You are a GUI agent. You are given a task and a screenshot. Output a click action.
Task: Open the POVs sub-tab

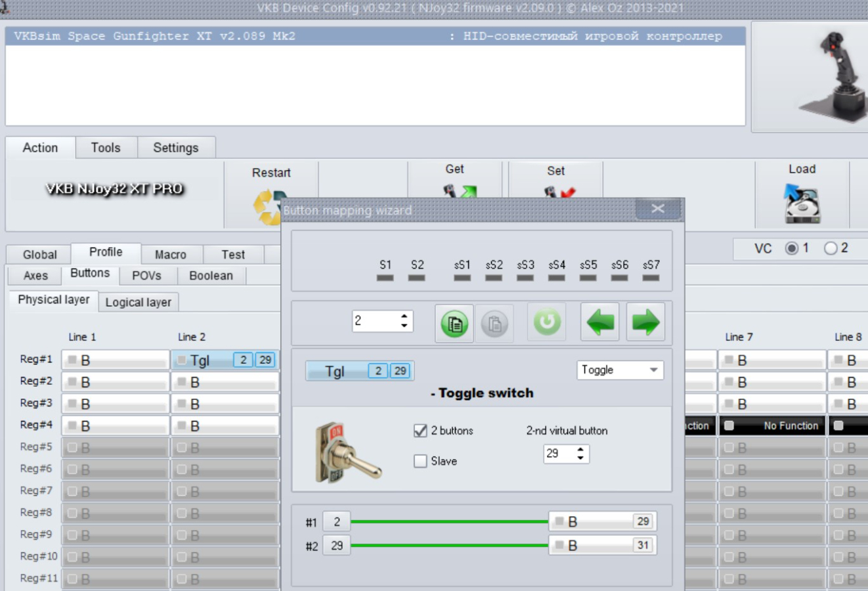point(146,276)
